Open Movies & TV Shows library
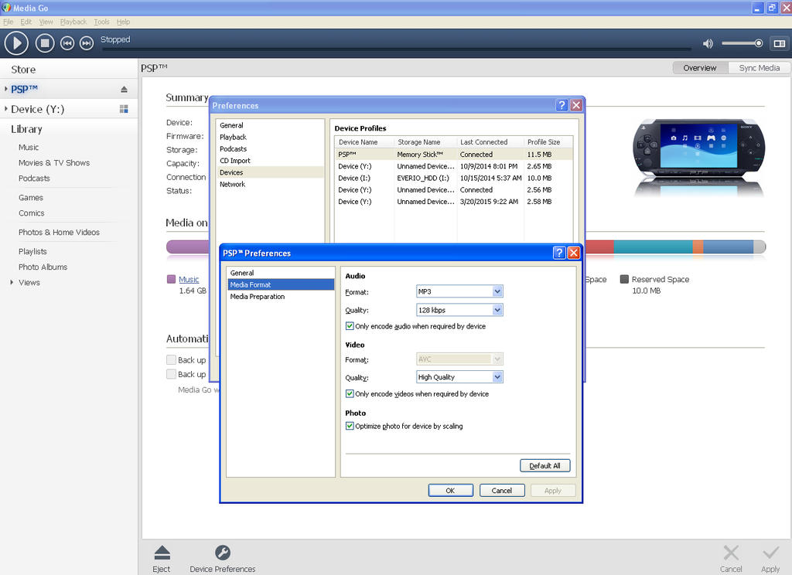The width and height of the screenshot is (792, 575). click(x=54, y=162)
